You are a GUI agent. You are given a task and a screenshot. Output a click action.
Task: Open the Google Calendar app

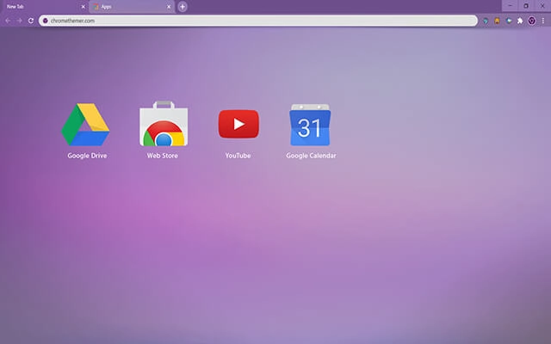(x=310, y=125)
